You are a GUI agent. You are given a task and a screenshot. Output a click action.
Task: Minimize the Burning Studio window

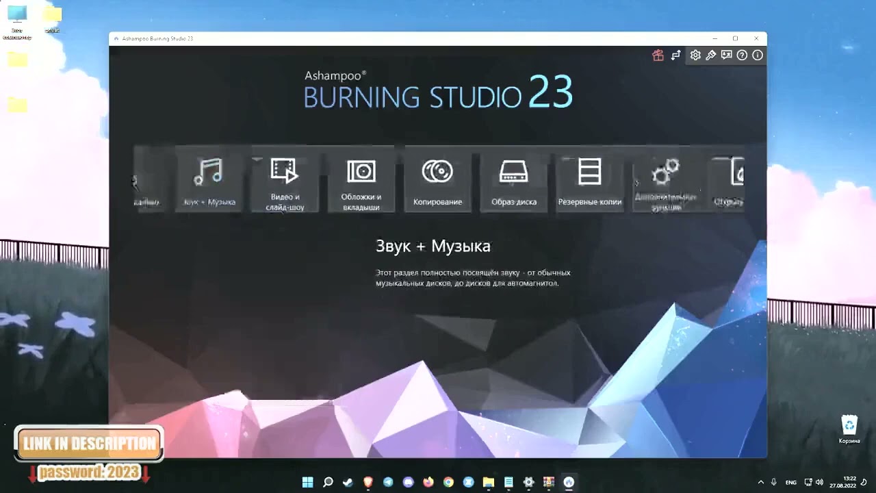(x=714, y=38)
